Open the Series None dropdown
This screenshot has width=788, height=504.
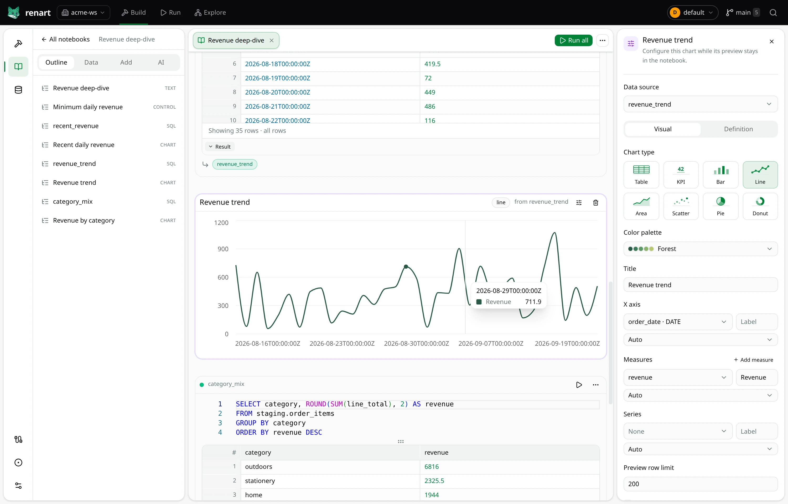click(x=678, y=431)
